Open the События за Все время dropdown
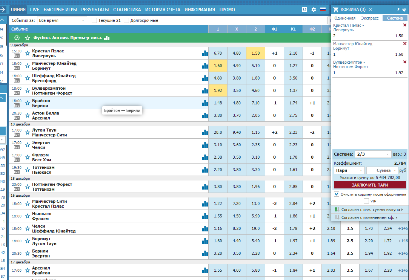This screenshot has width=409, height=280. click(x=62, y=20)
